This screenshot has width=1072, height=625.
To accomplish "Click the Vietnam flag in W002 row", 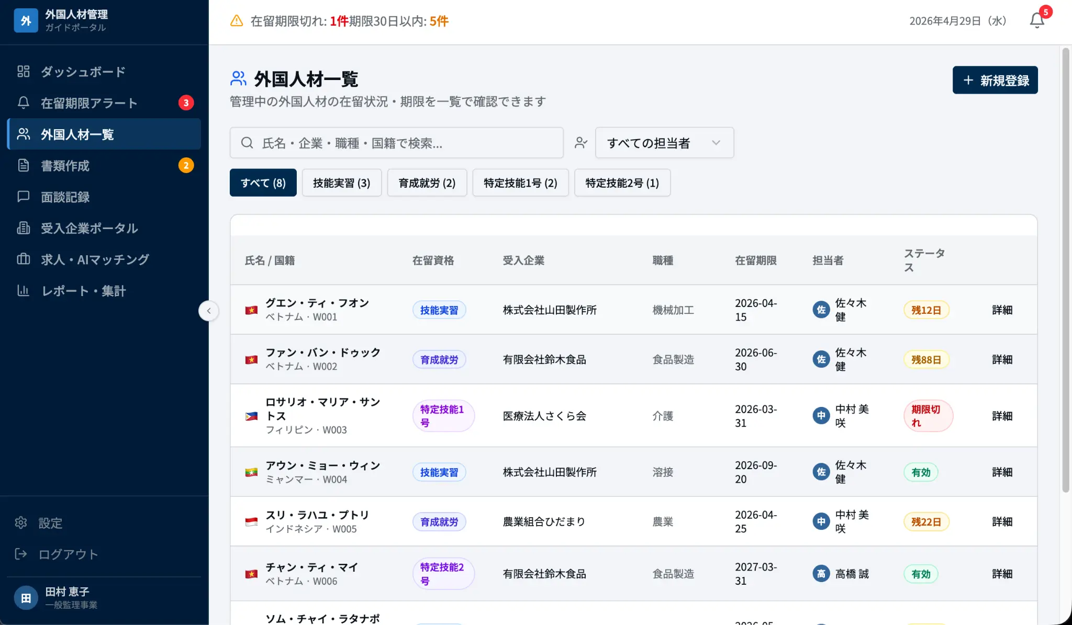I will [x=251, y=360].
